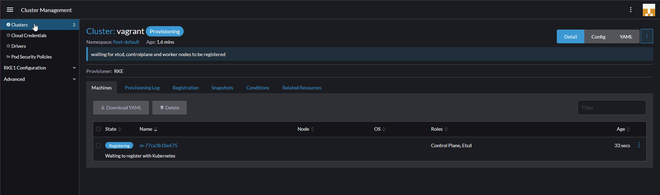Image resolution: width=660 pixels, height=195 pixels.
Task: Select Cloud Credentials in the sidebar
Action: 29,35
